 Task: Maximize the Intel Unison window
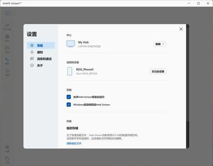[198, 3]
